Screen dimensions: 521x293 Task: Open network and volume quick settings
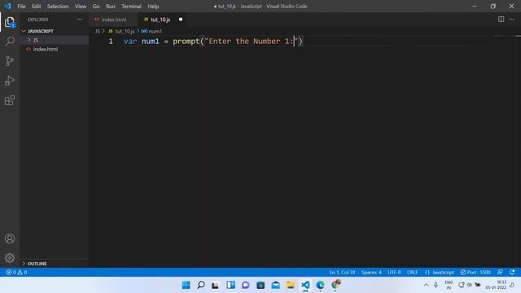[x=469, y=285]
